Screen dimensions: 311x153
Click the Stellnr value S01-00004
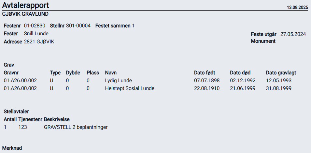tap(78, 26)
